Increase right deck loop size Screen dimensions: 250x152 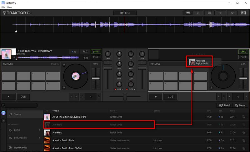pyautogui.click(x=246, y=97)
